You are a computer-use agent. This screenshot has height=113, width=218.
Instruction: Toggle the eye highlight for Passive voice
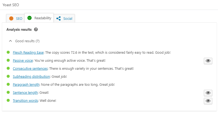(208, 61)
